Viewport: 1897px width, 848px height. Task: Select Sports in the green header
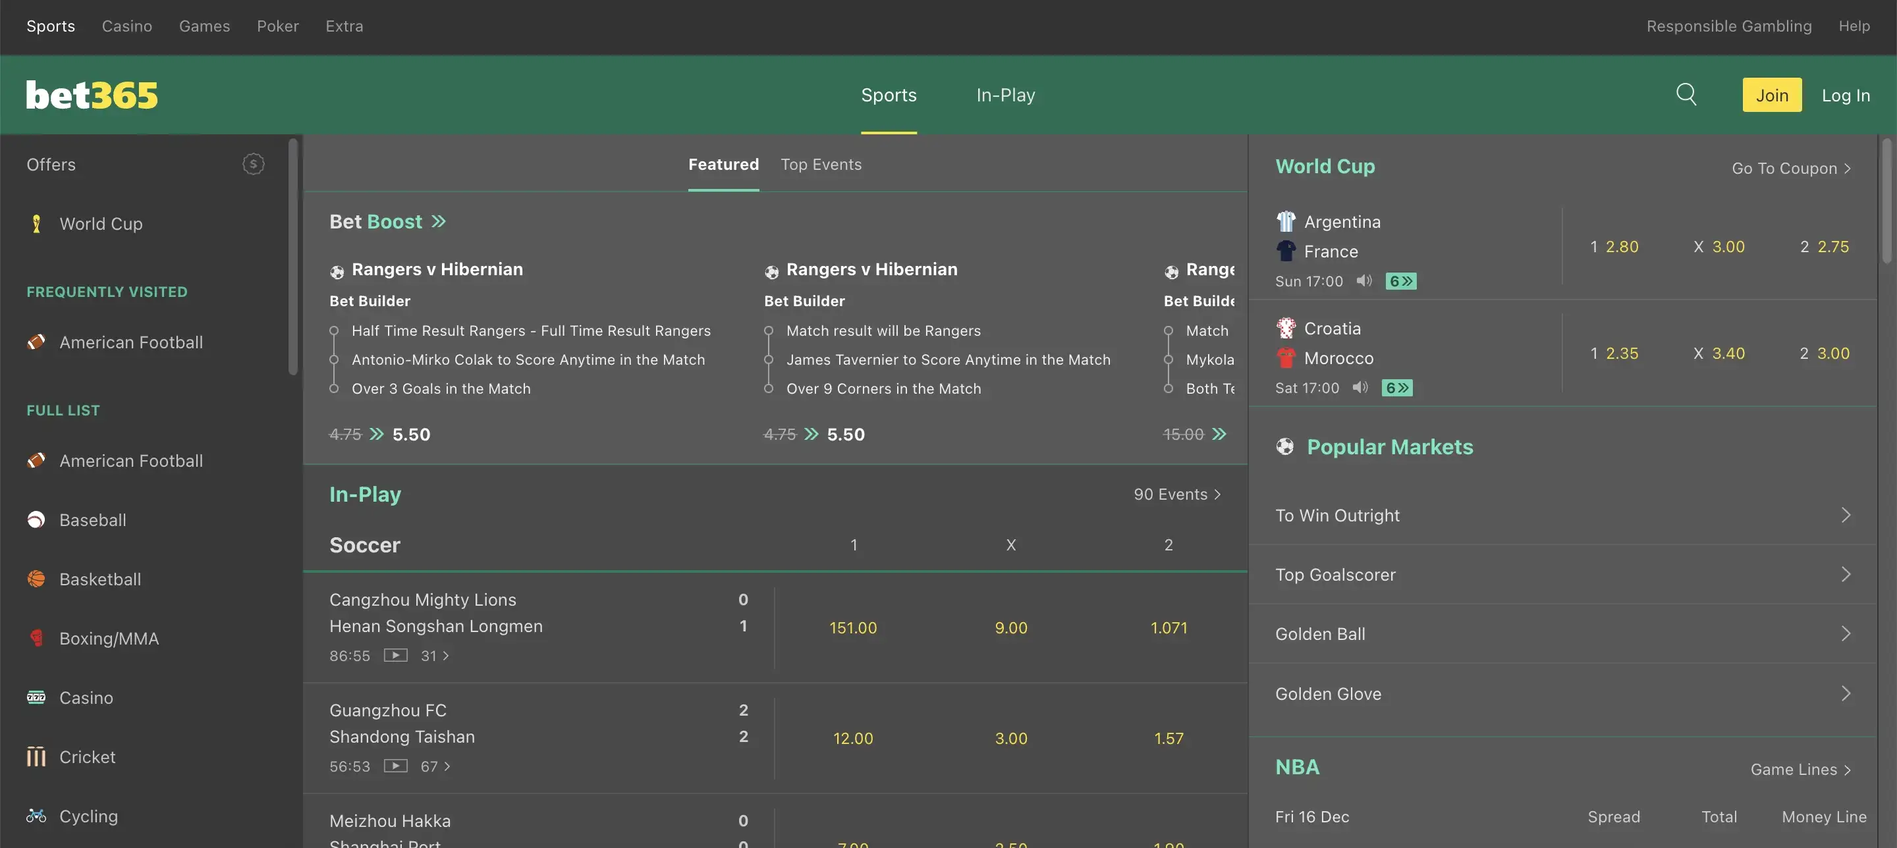click(x=889, y=95)
